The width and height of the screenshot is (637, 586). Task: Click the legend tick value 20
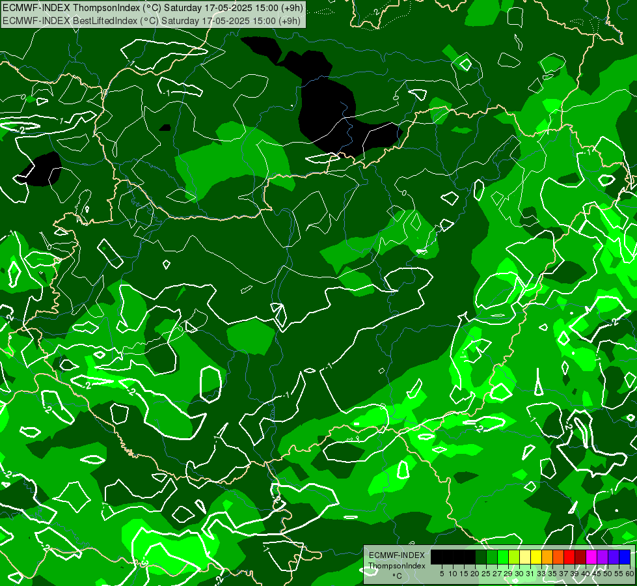(x=475, y=574)
